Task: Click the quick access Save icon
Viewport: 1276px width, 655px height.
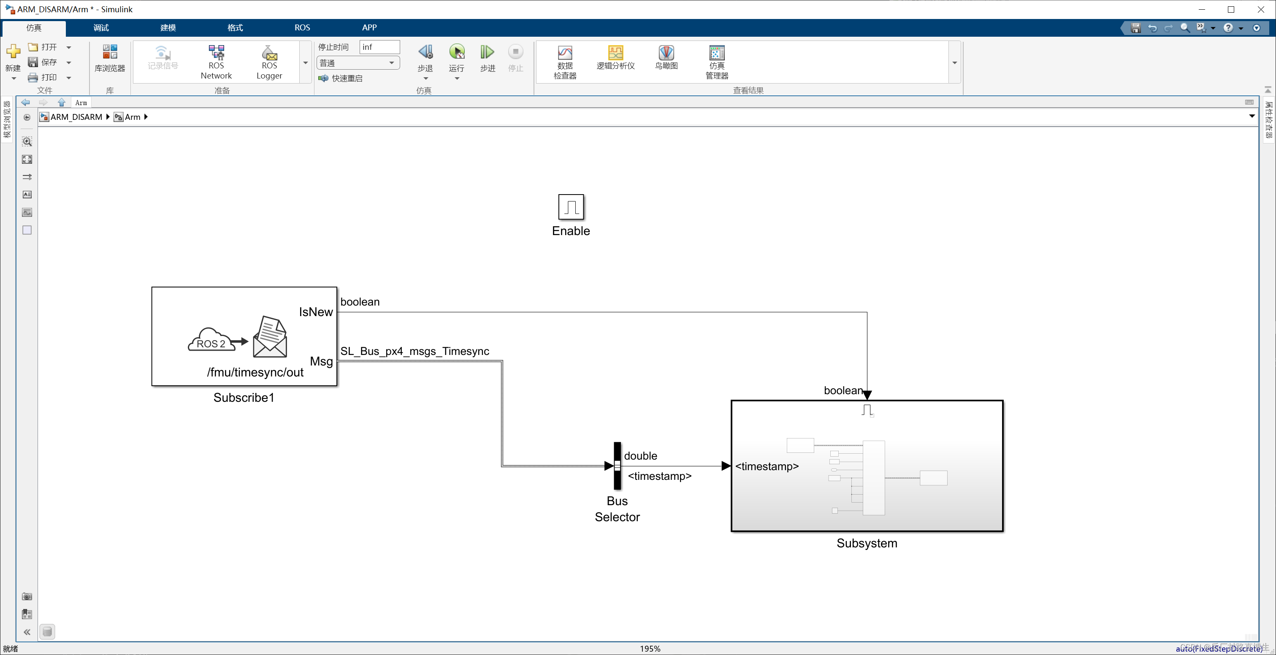Action: pyautogui.click(x=1136, y=28)
